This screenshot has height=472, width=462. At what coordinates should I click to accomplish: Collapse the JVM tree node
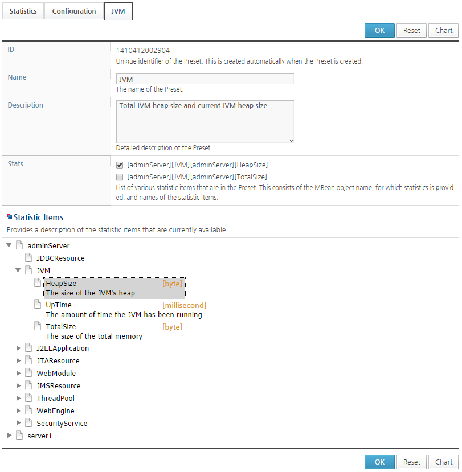(18, 270)
